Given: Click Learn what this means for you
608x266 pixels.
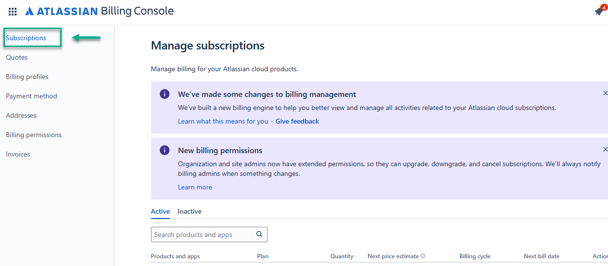Looking at the screenshot, I should pos(223,121).
